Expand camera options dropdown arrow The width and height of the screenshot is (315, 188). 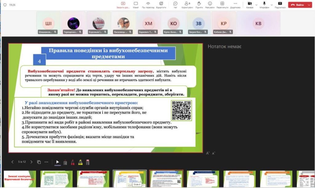[x=257, y=5]
